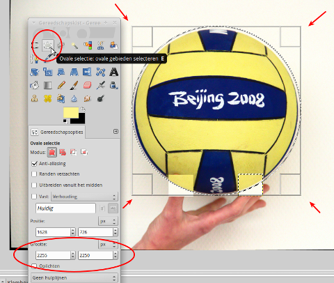Viewport: 334px width, 283px height.
Task: Select the Dodge/Burn tool
Action: coord(100,98)
